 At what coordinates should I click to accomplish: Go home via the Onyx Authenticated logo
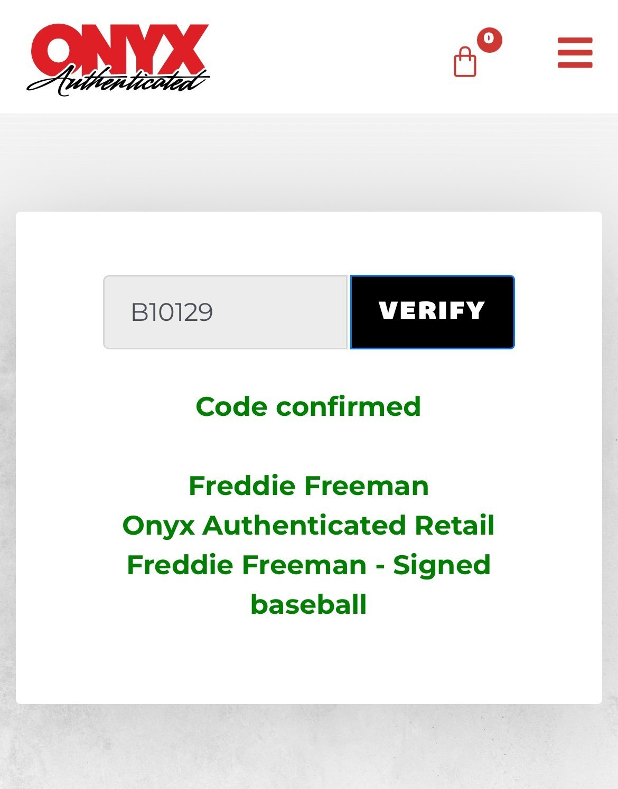click(x=118, y=60)
